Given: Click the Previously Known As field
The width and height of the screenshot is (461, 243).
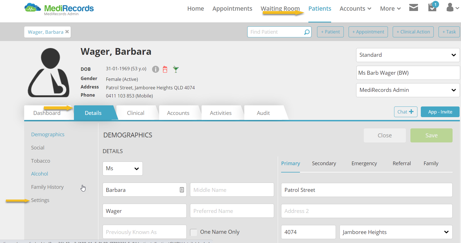Looking at the screenshot, I should click(144, 232).
